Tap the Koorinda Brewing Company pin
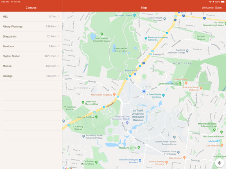 point(167,162)
